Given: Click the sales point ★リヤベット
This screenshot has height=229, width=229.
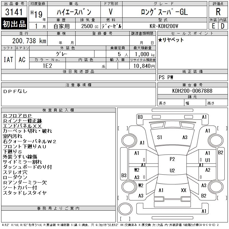Looking at the screenshot, I should point(171,40).
